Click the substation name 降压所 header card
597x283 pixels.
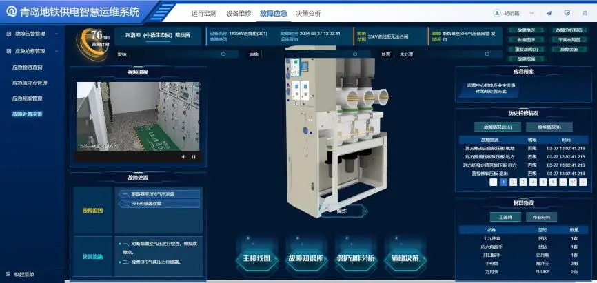158,35
